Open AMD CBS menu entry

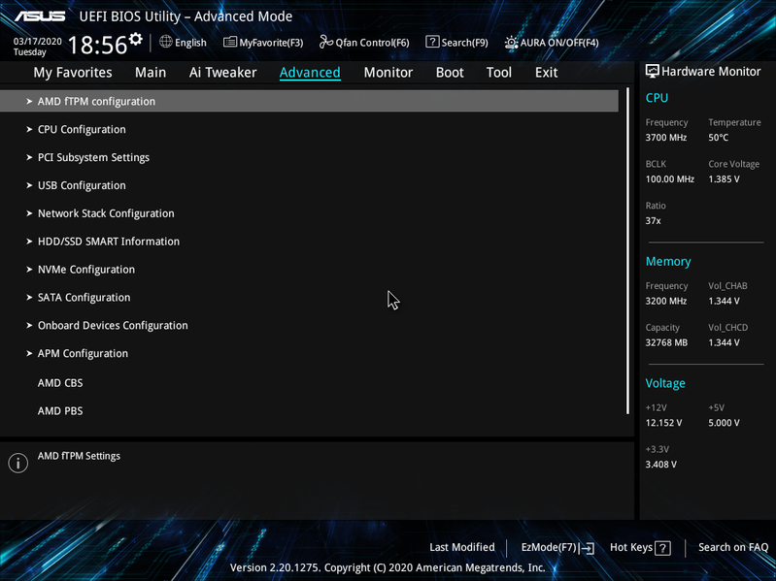(60, 383)
